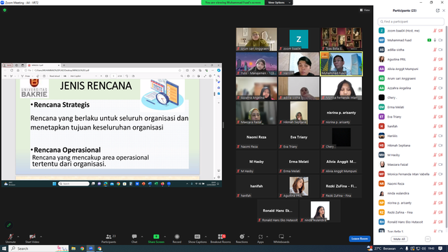Click Muhammad Fuad highlighted video tile
This screenshot has height=252, width=448.
pyautogui.click(x=342, y=64)
